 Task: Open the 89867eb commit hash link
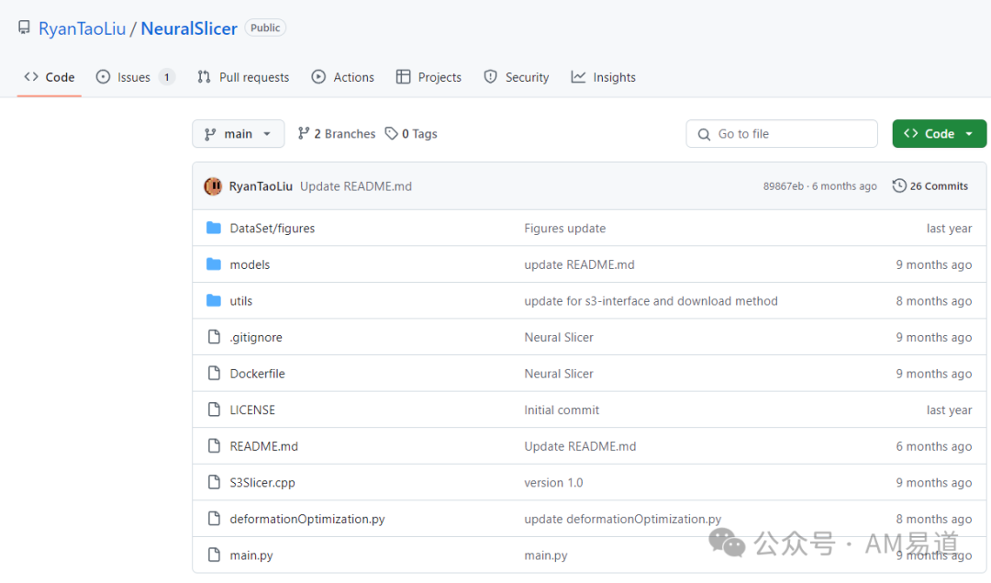point(785,186)
